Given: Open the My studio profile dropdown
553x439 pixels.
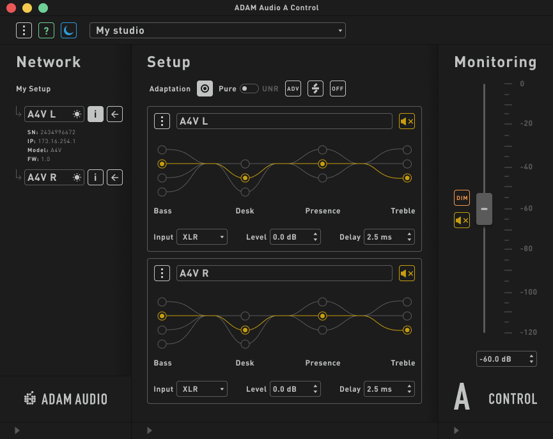Looking at the screenshot, I should pos(217,30).
